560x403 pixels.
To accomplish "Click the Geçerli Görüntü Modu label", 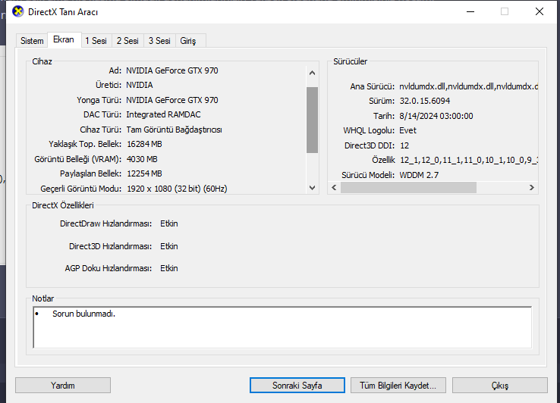I will coord(80,189).
